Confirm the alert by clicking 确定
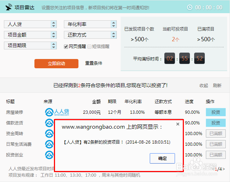Image resolution: width=230 pixels, height=182 pixels. 162,158
